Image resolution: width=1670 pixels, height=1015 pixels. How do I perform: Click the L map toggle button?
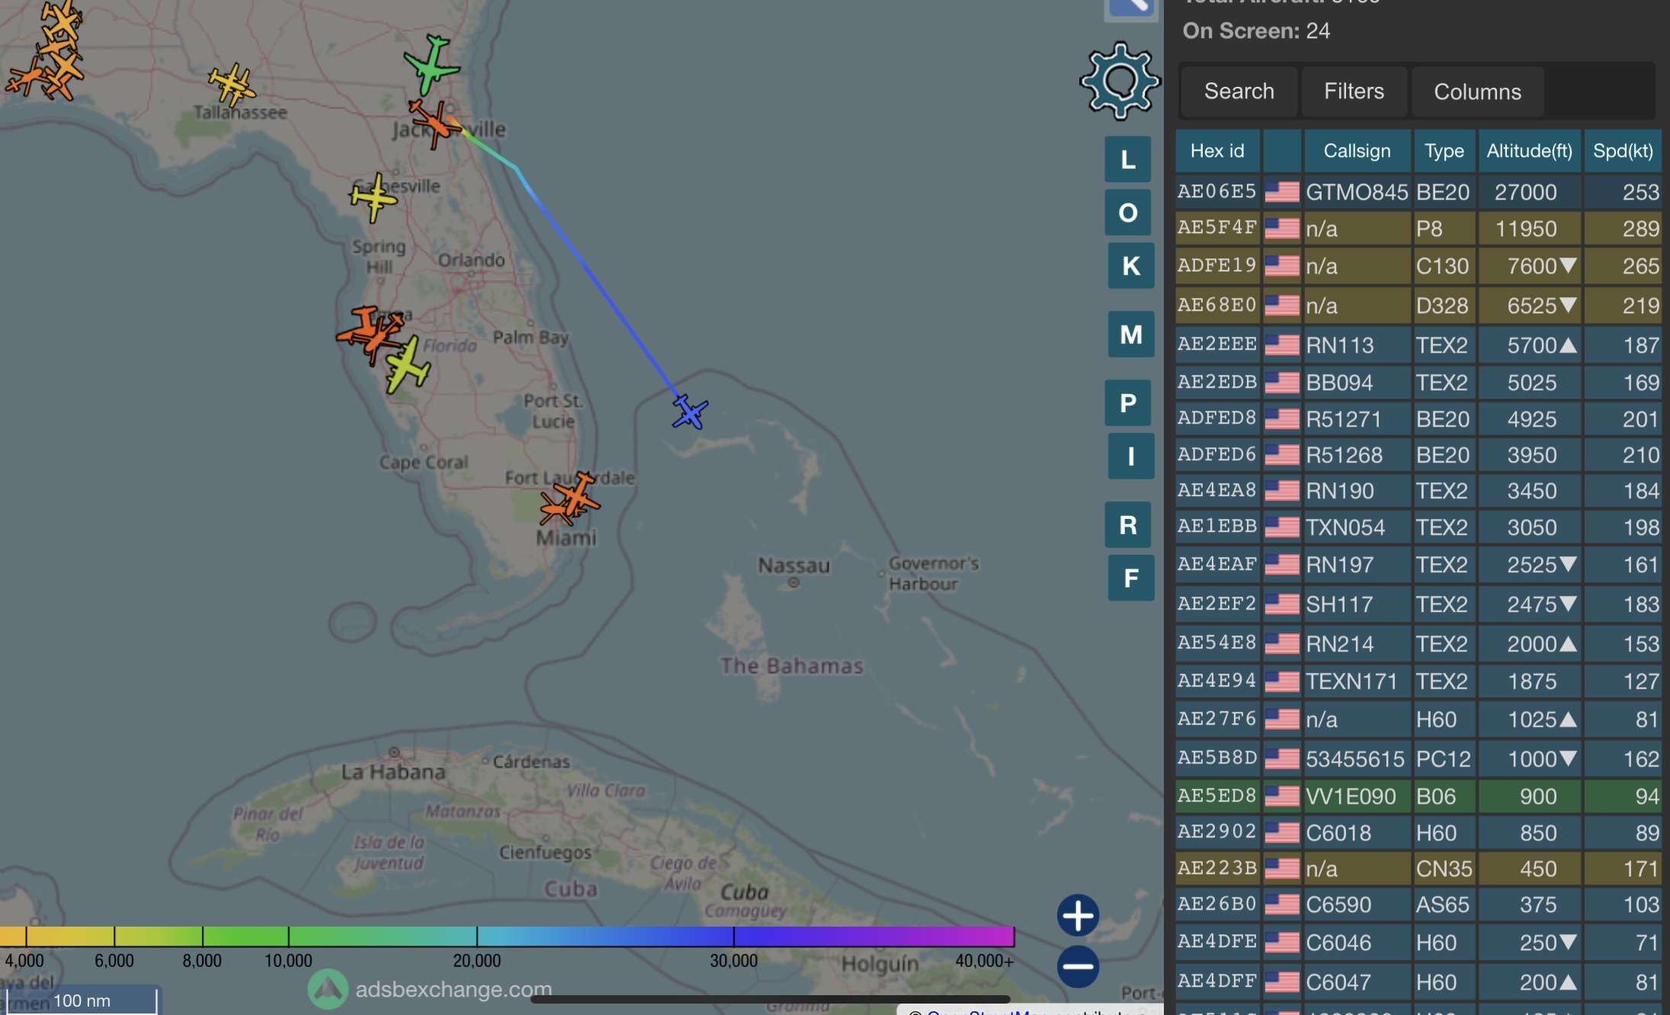(x=1128, y=159)
